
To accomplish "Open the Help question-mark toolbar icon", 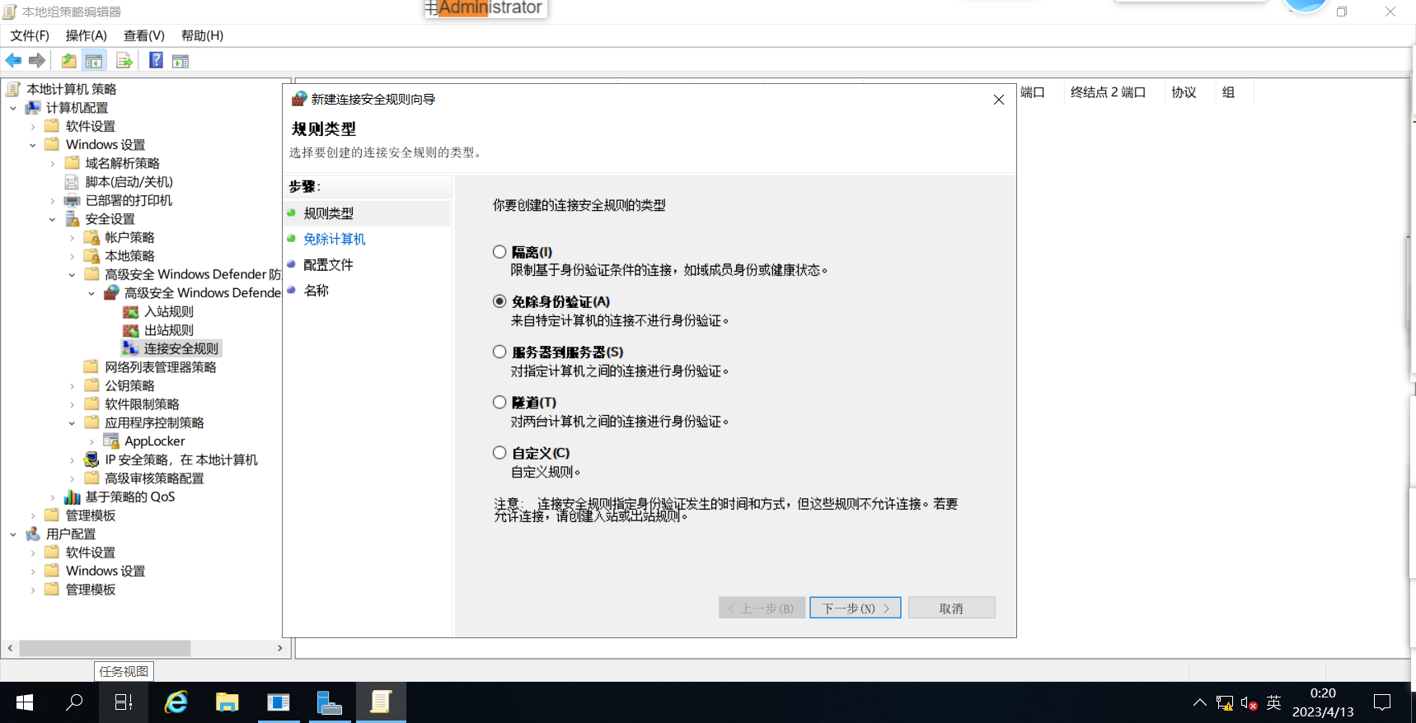I will 156,60.
